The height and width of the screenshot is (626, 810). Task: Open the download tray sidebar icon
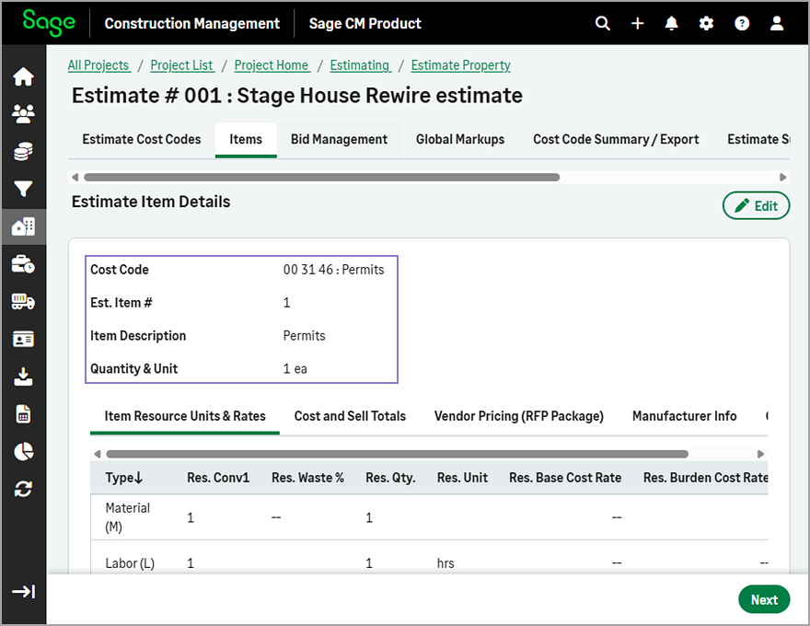pos(23,377)
